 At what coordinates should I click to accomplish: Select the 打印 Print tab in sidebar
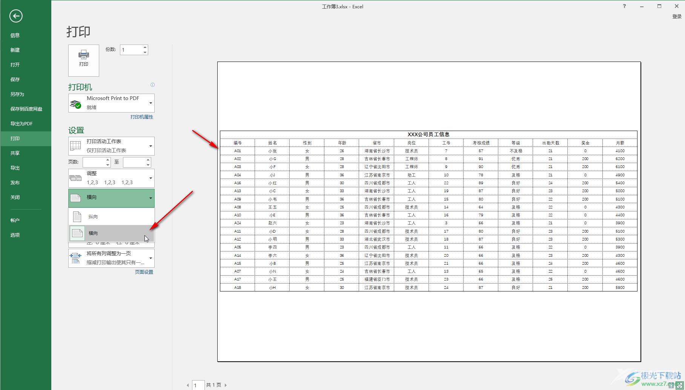point(26,138)
